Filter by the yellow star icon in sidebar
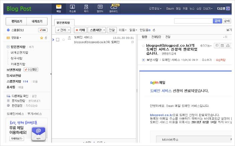The image size is (235, 146). 41,38
